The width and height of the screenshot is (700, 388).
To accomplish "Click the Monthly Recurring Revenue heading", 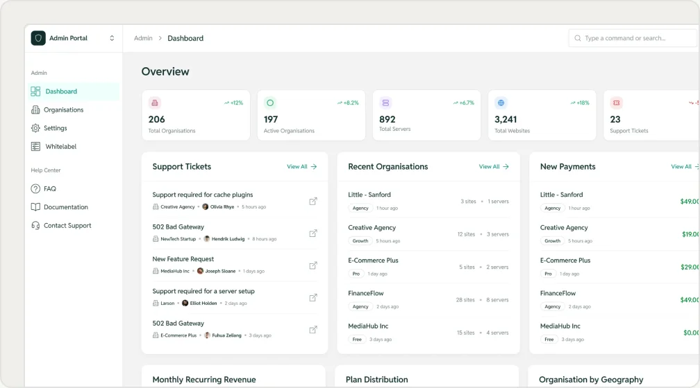I will 204,380.
